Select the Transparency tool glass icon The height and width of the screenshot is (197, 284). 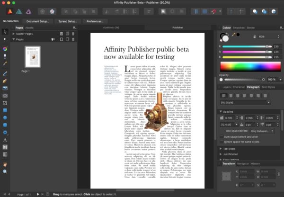5,56
